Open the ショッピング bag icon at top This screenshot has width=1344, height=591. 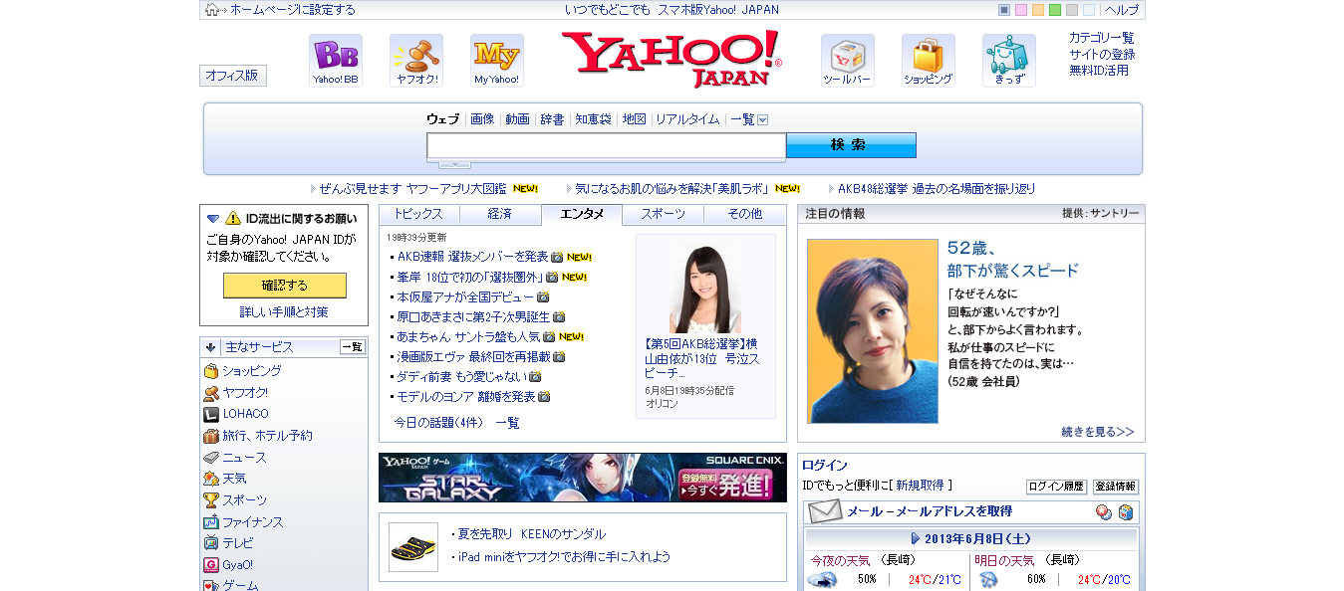pyautogui.click(x=929, y=60)
